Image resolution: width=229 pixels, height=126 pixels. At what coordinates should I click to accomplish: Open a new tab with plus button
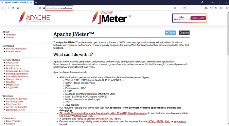(x=36, y=3)
